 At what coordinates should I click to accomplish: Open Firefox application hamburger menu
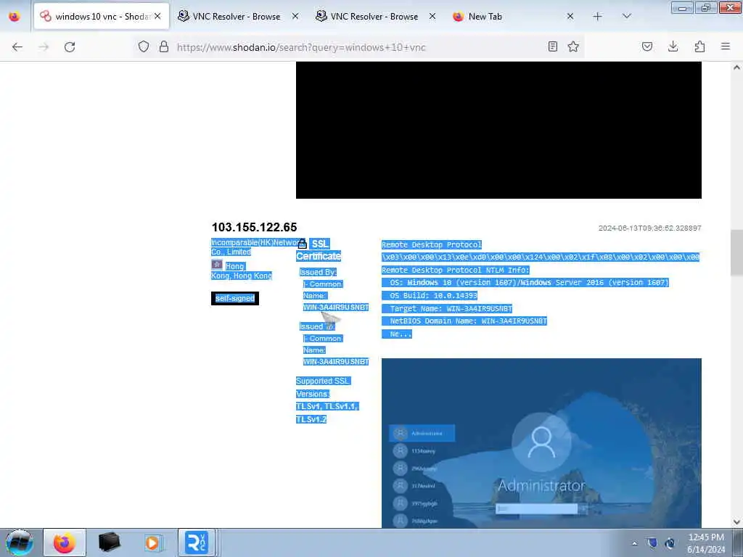[x=726, y=46]
